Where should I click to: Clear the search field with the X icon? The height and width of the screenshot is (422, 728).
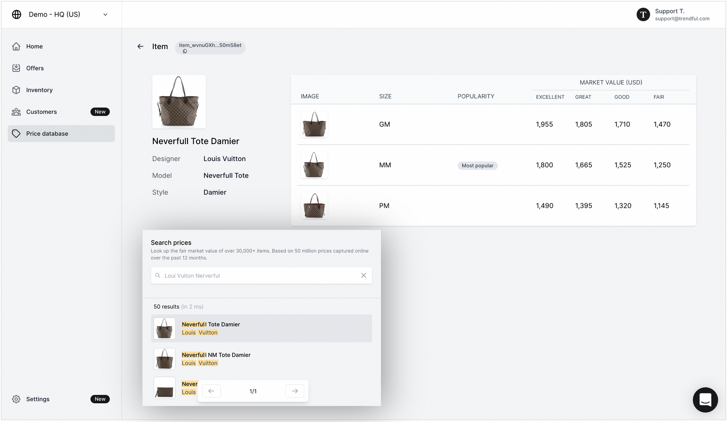[364, 275]
